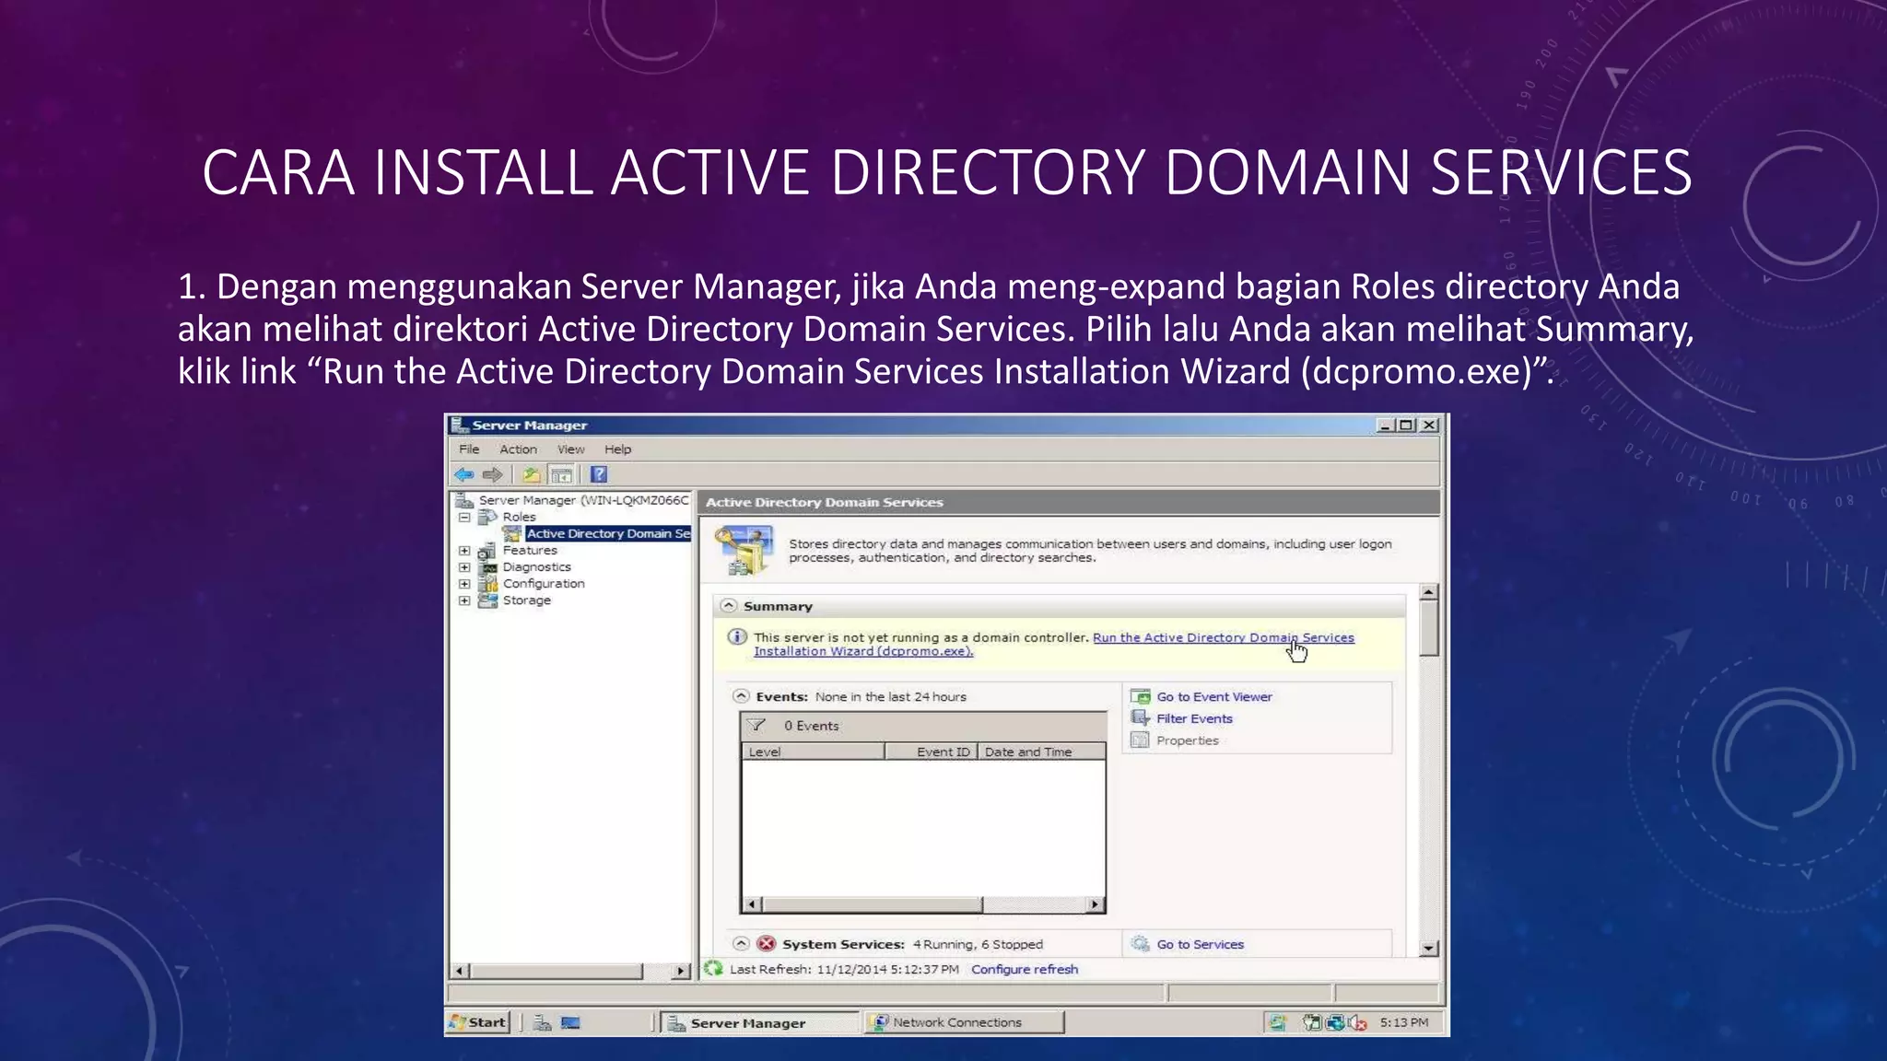Go back using the blue Back arrow

[464, 474]
